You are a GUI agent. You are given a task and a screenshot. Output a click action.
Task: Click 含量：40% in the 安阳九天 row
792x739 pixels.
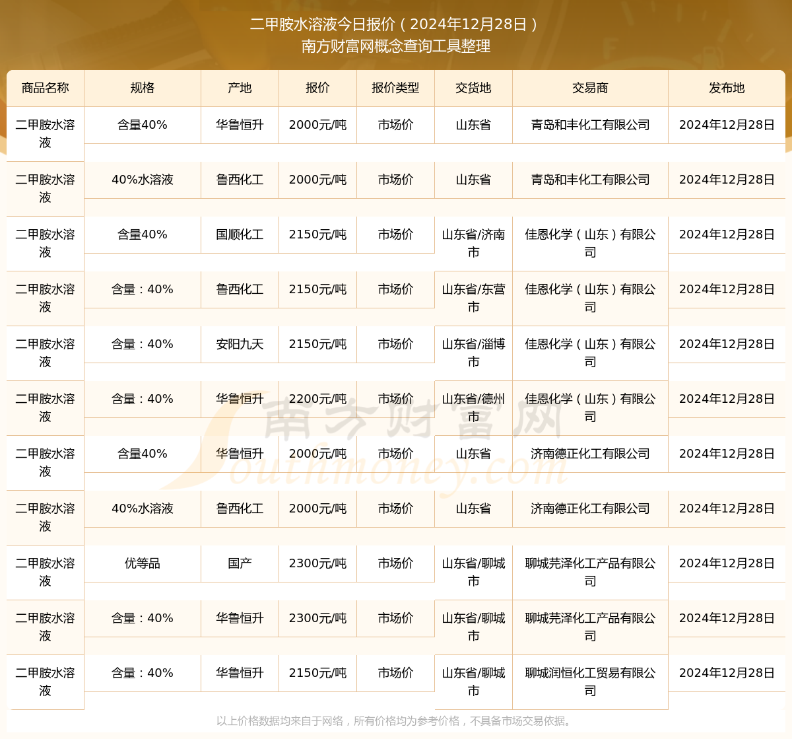[x=143, y=344]
